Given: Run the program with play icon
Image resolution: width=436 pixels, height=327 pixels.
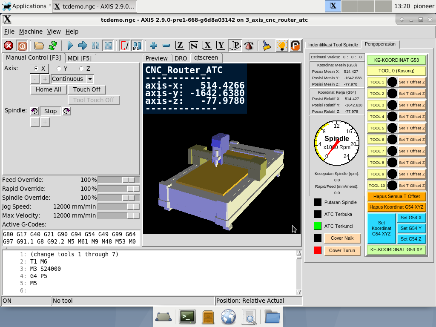Looking at the screenshot, I should [70, 46].
